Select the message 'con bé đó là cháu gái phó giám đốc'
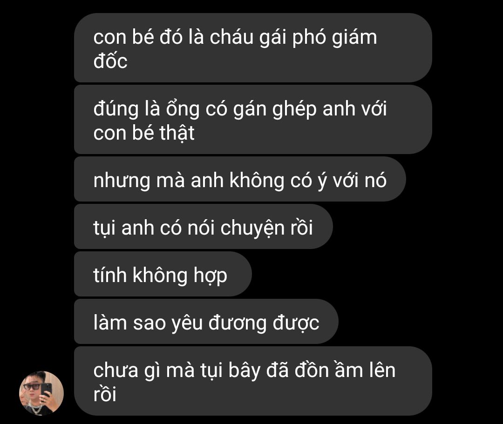The image size is (503, 424). click(253, 48)
